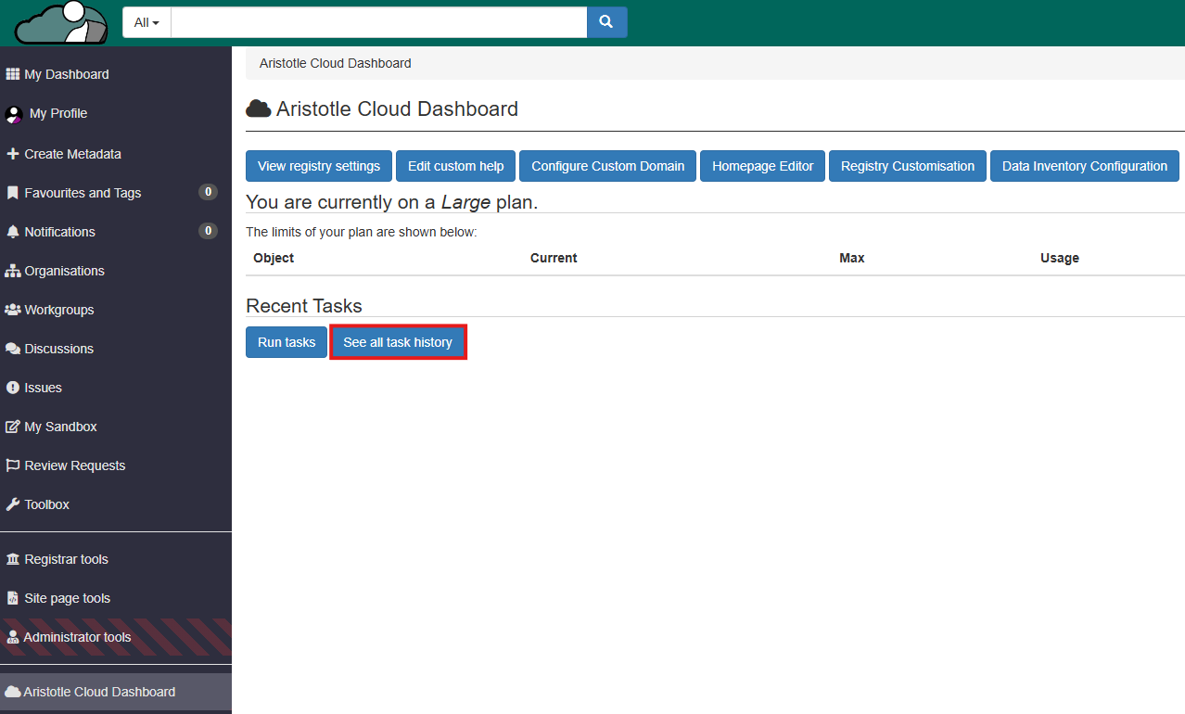Click the Notifications bell icon
This screenshot has width=1185, height=714.
tap(13, 232)
